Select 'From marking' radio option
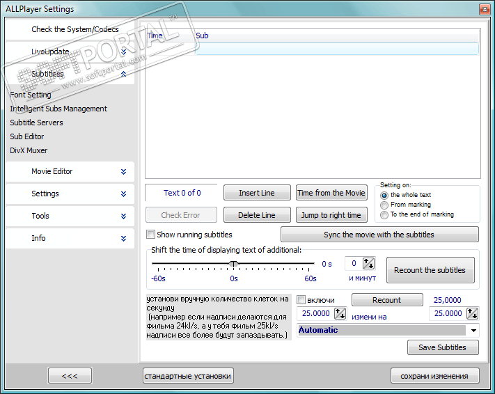 384,205
